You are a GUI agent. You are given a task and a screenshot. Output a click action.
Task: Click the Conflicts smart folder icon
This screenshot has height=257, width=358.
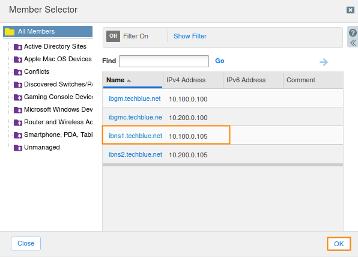18,72
